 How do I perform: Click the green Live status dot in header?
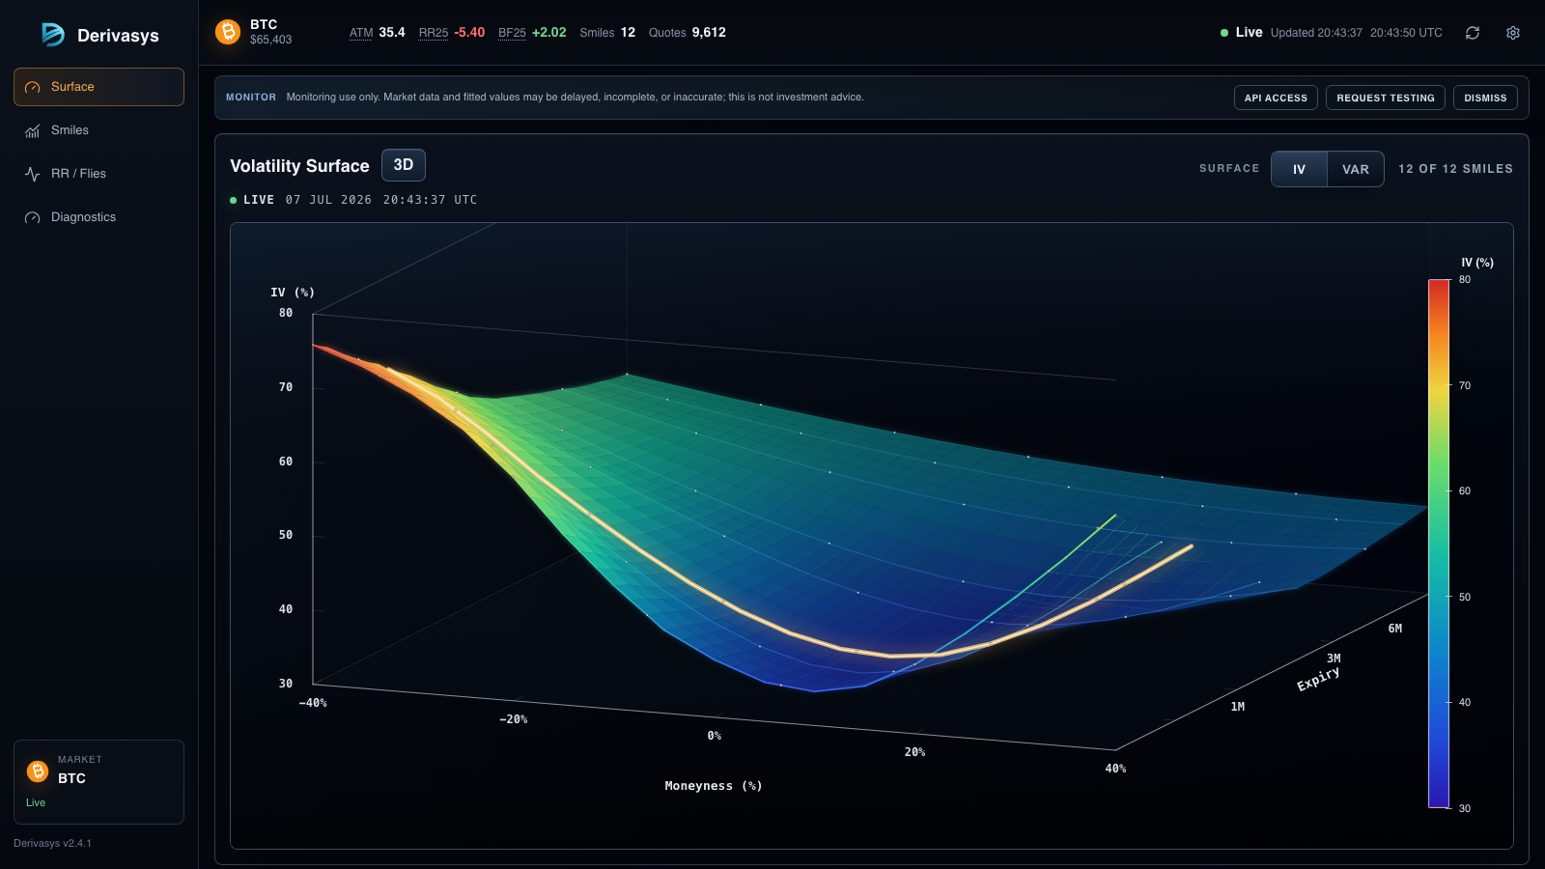pos(1224,33)
